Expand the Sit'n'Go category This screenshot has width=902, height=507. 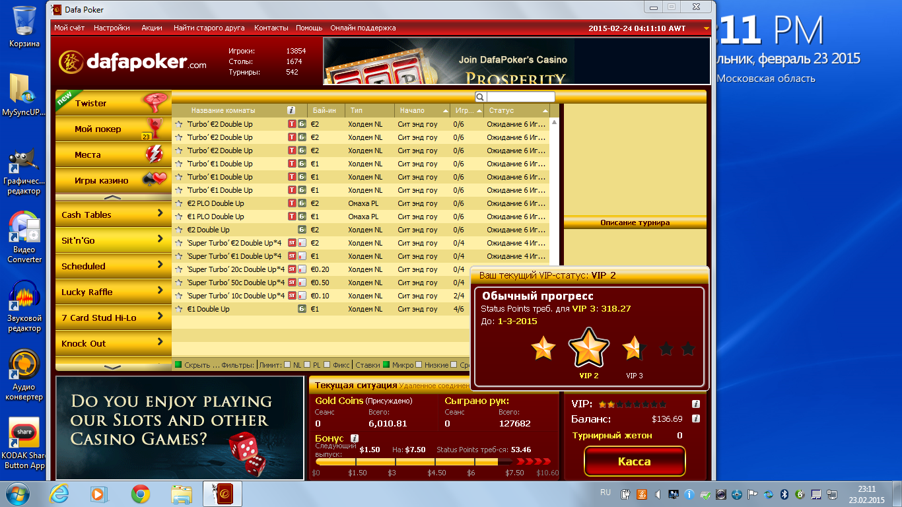112,240
